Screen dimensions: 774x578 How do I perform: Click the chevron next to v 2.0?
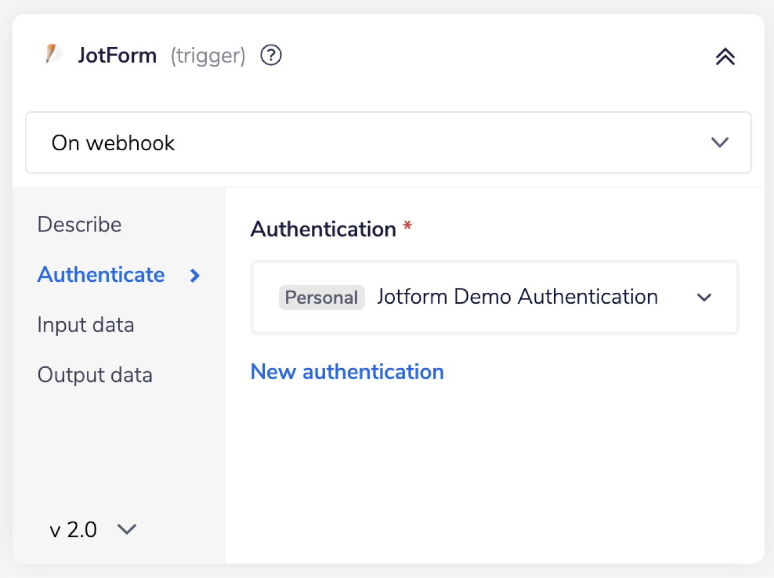pyautogui.click(x=127, y=529)
